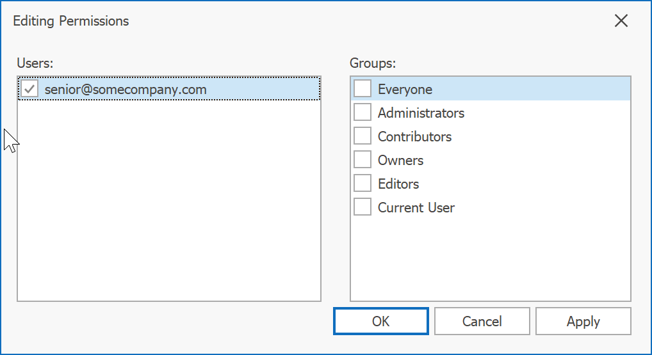Enable the Everyone group checkbox
The image size is (652, 355).
(363, 89)
